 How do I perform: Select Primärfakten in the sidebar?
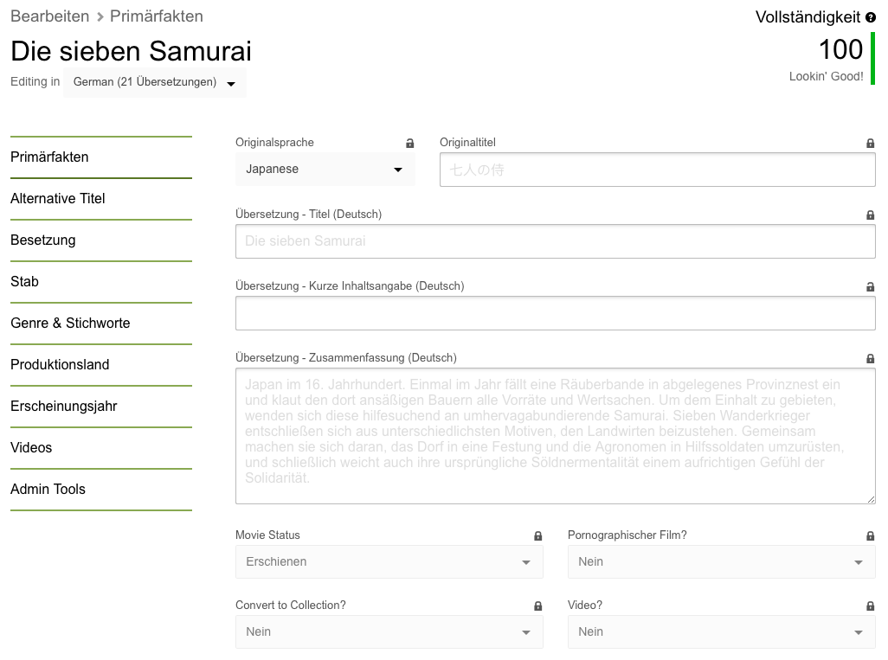click(100, 157)
